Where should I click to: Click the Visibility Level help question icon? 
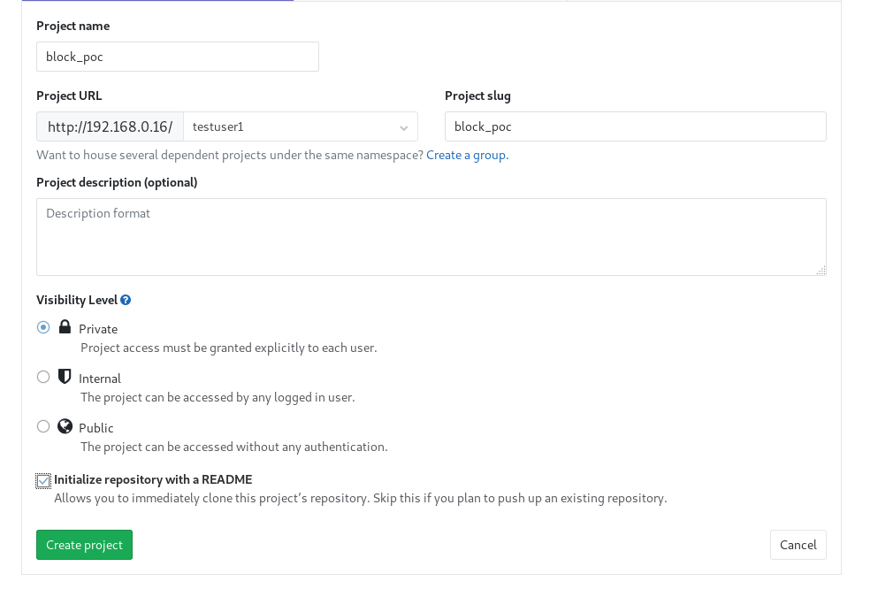tap(126, 300)
